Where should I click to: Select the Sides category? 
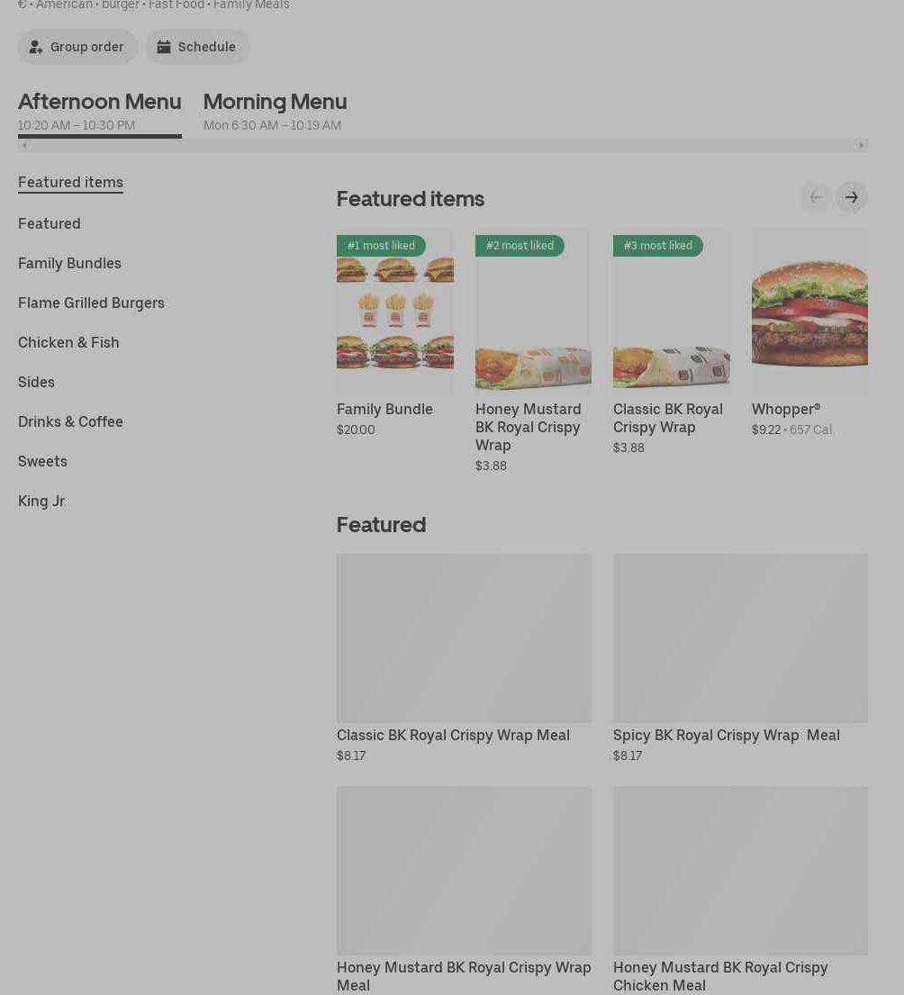tap(36, 382)
